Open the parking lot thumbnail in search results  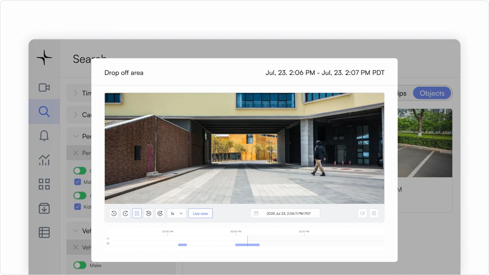pos(425,143)
